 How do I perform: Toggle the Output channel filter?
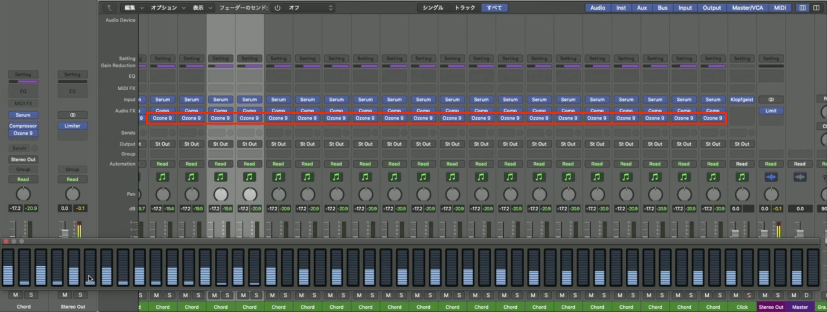[712, 8]
